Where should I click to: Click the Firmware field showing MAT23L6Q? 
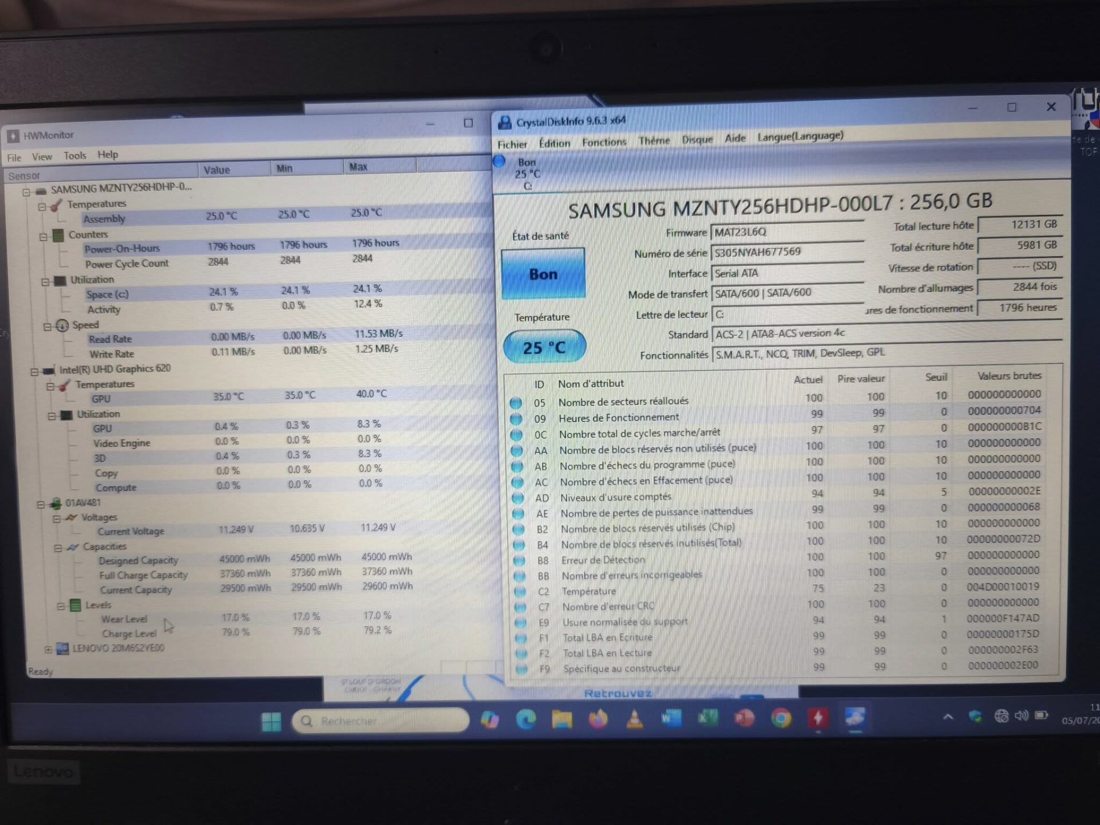pos(787,231)
